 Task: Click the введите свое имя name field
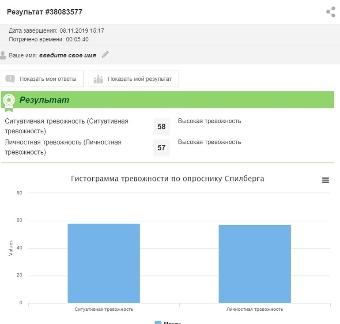click(67, 56)
